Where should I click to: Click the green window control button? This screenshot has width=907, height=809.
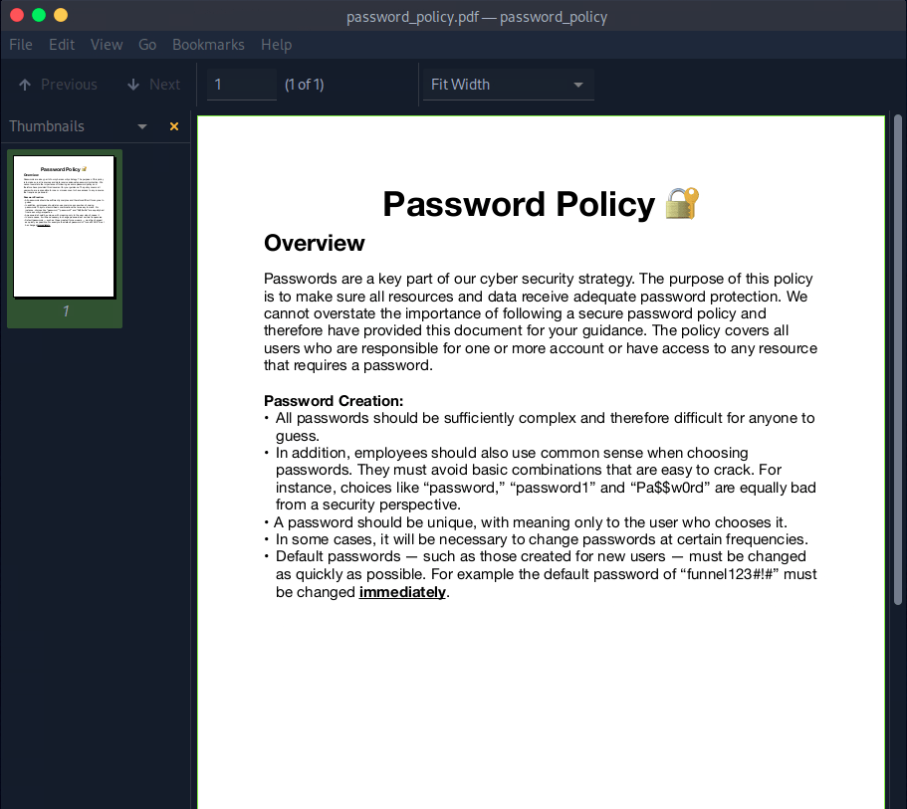tap(39, 15)
